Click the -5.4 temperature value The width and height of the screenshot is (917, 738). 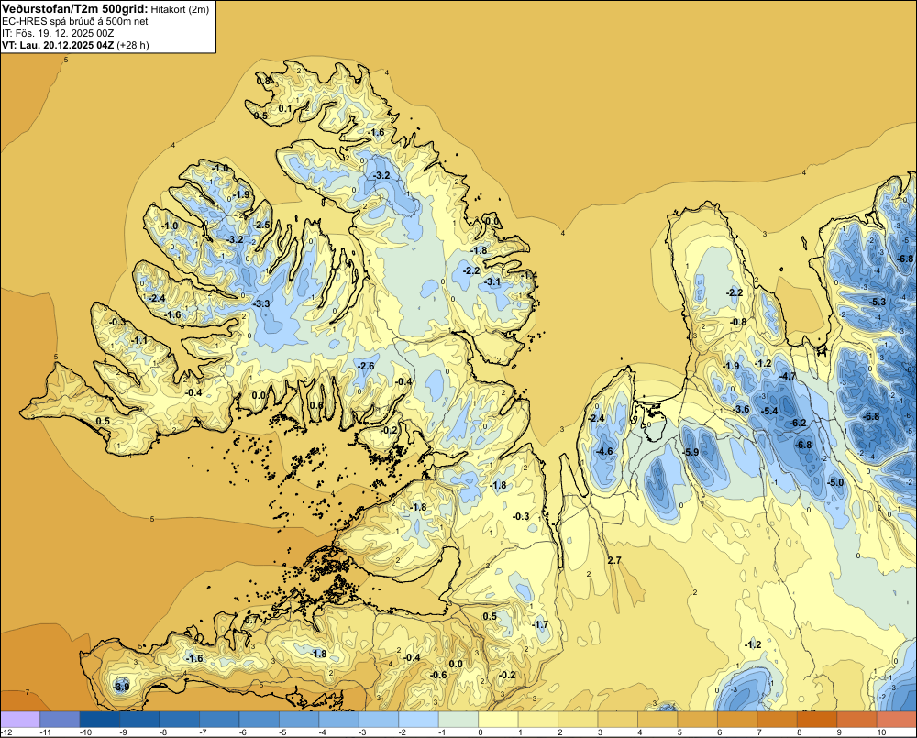(769, 411)
